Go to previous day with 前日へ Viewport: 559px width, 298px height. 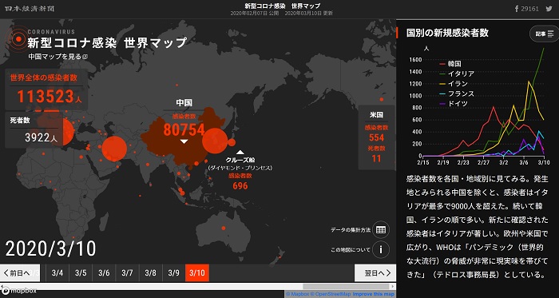point(20,273)
